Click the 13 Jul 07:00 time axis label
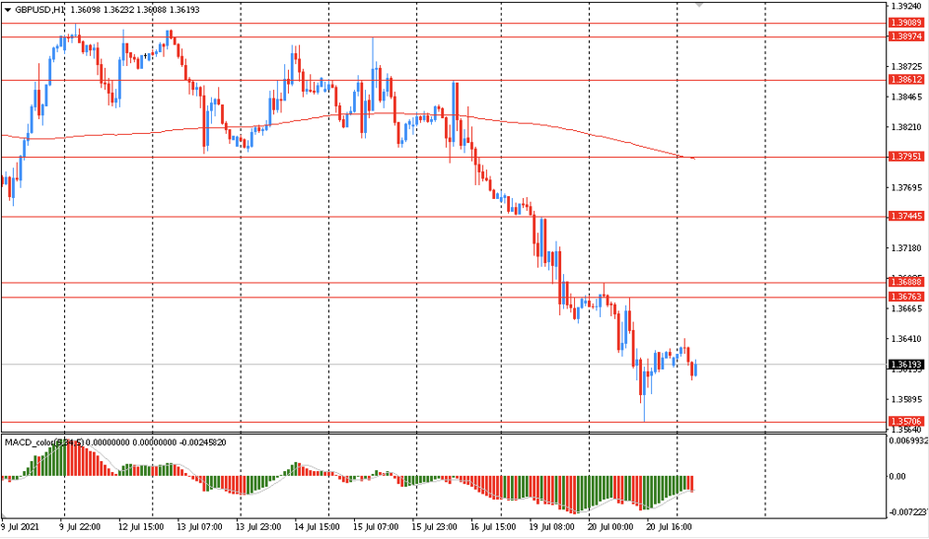 tap(200, 527)
